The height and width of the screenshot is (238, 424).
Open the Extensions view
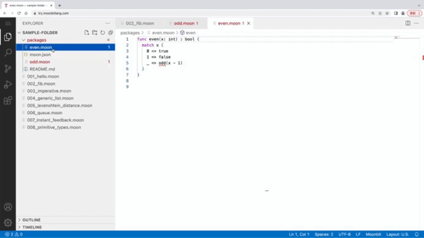[x=8, y=101]
